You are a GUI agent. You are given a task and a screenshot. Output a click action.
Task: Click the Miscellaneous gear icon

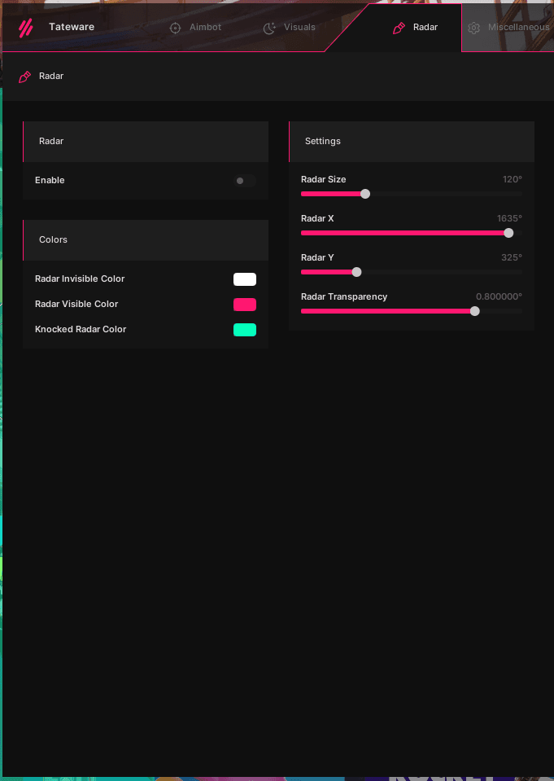coord(473,28)
